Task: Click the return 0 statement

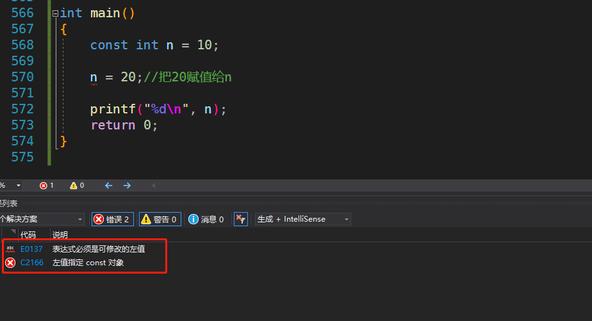Action: 124,125
